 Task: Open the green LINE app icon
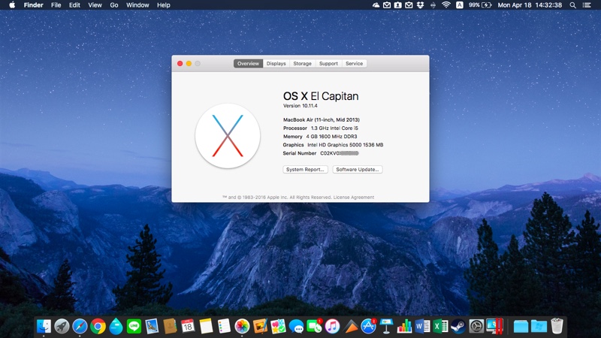click(134, 327)
